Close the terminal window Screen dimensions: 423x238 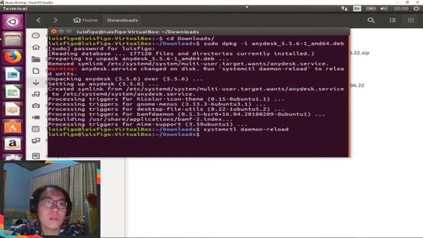coord(54,32)
